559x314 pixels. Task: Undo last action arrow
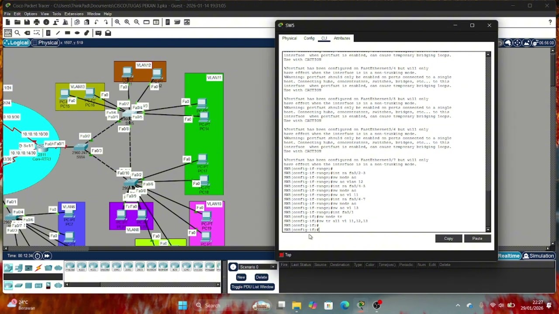97,22
